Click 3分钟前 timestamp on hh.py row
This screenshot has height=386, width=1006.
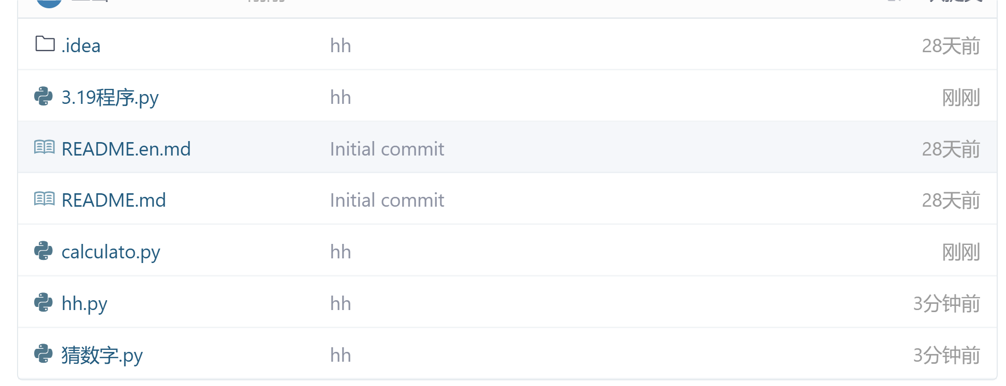(x=946, y=304)
